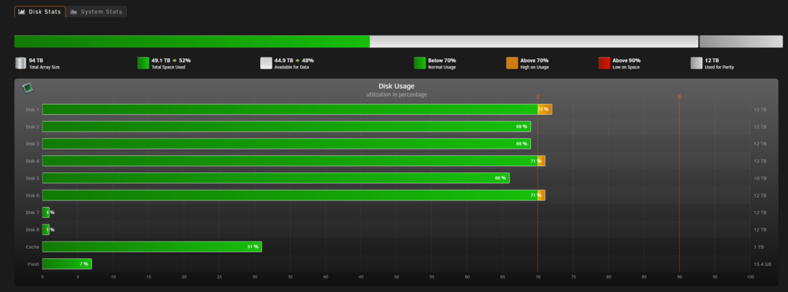
Task: Click the '15.4 GB' size for Flash
Action: pos(763,264)
